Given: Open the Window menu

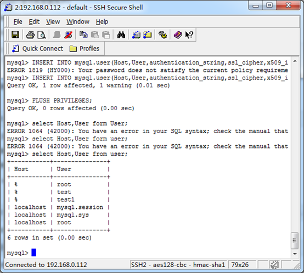Looking at the screenshot, I should click(78, 22).
